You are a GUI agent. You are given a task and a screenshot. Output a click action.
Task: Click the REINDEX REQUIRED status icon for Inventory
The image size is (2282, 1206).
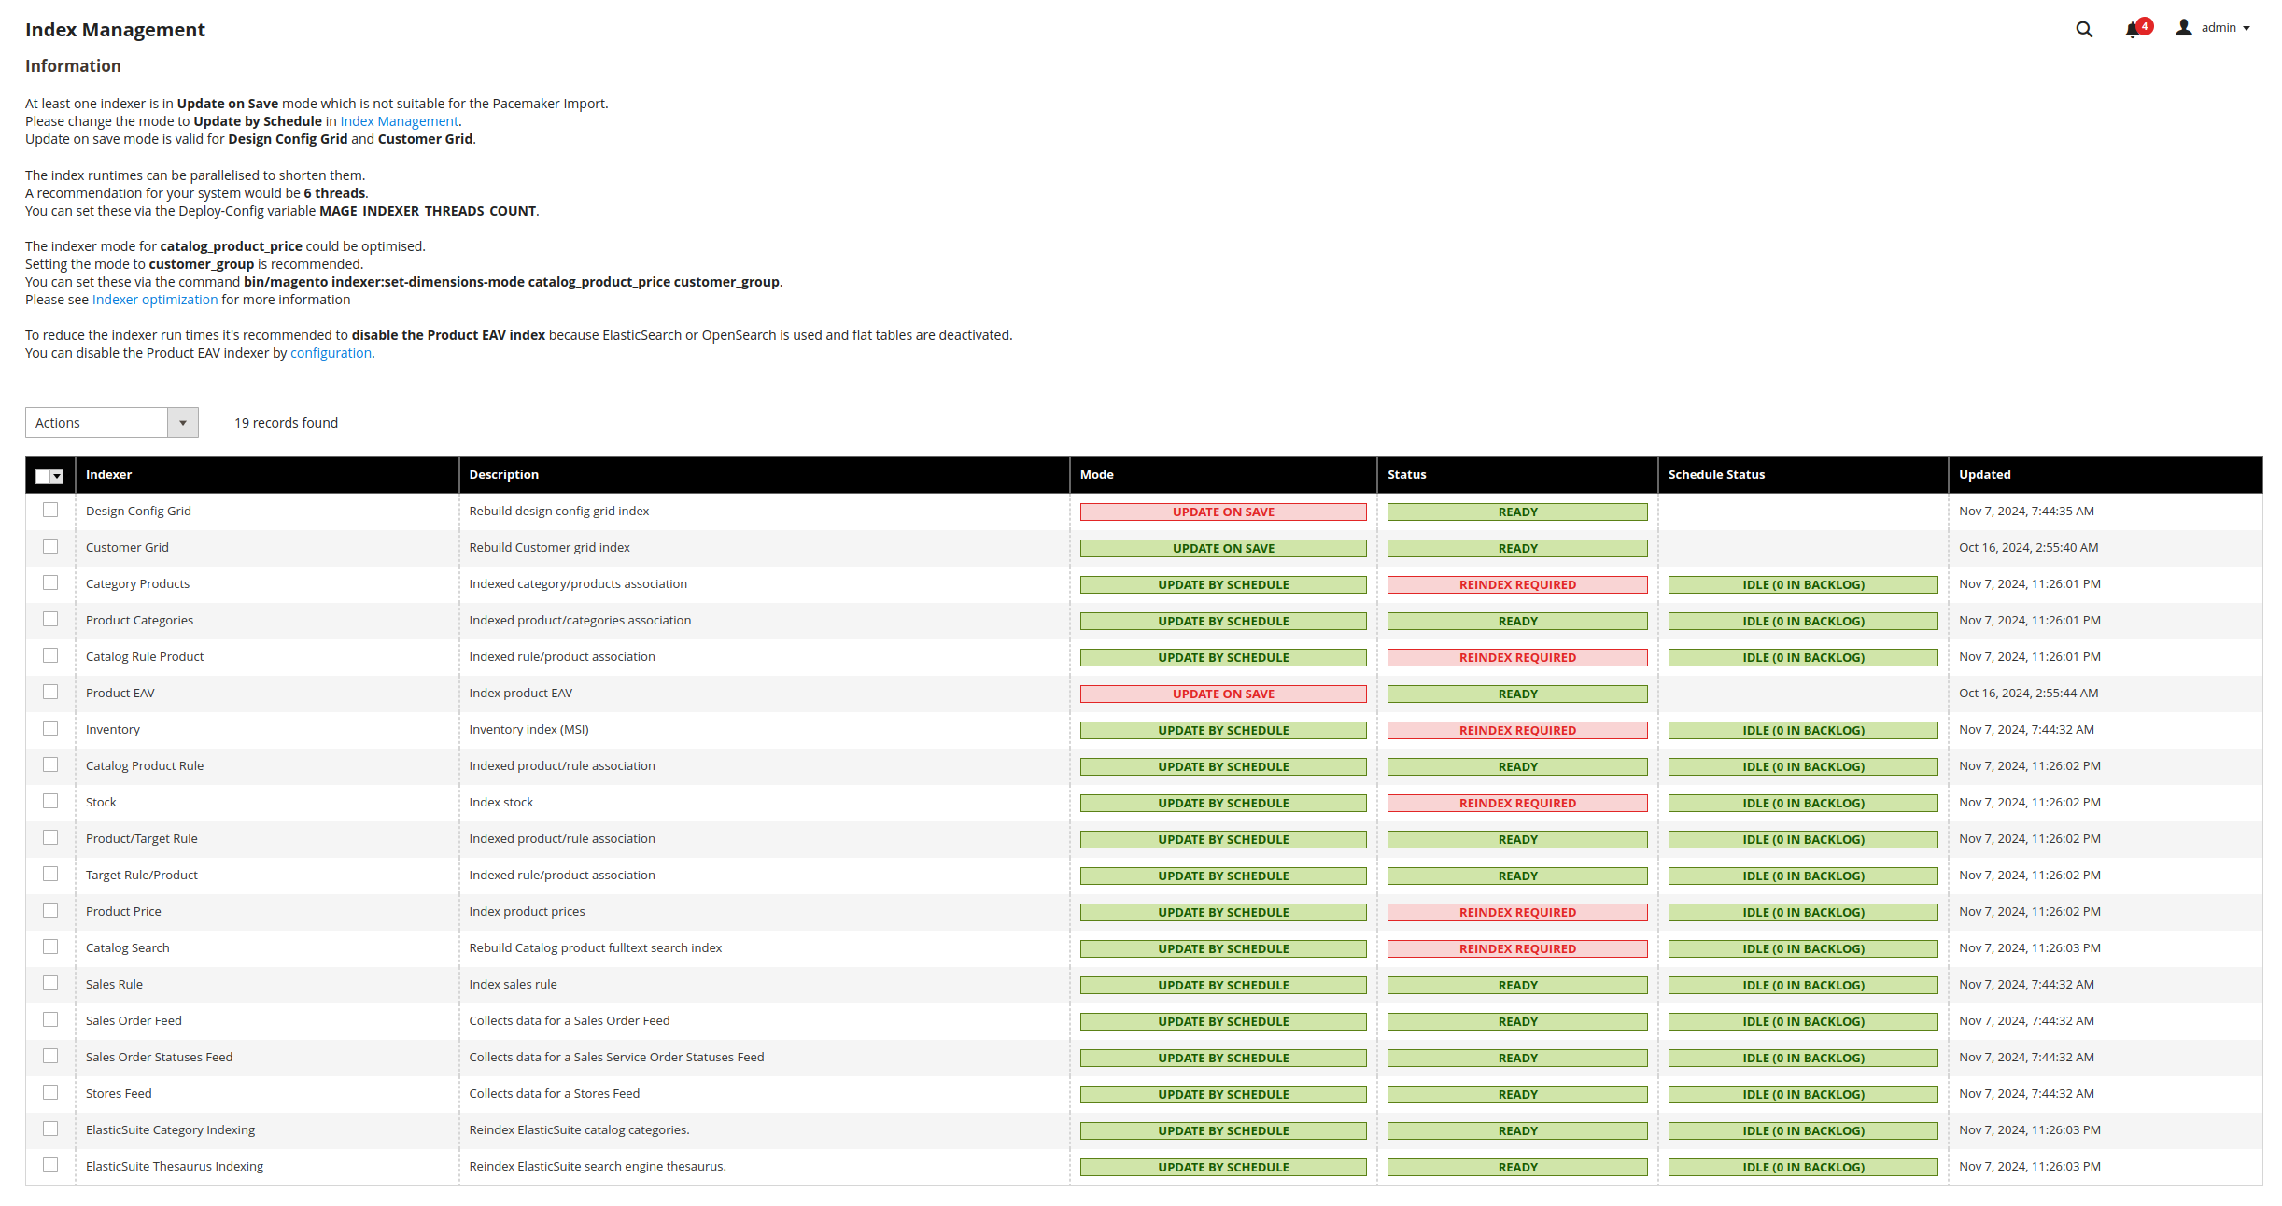(1515, 729)
